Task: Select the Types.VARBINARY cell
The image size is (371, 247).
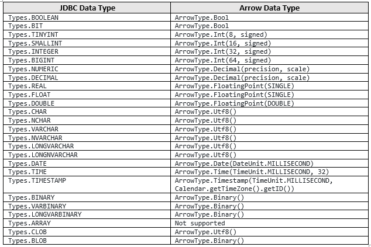Action: [x=37, y=206]
